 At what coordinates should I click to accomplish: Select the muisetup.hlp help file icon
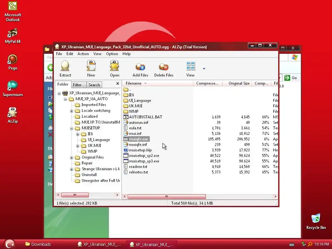126,150
